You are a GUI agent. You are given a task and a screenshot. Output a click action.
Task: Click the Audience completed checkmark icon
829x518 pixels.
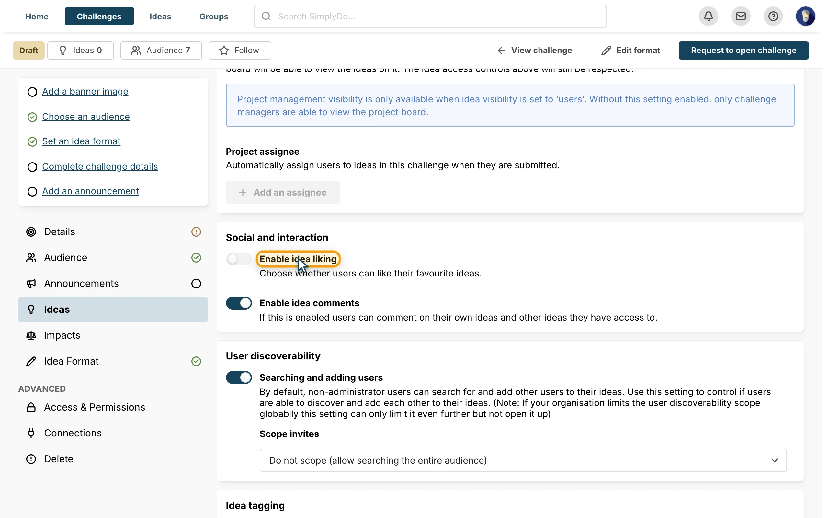[196, 258]
